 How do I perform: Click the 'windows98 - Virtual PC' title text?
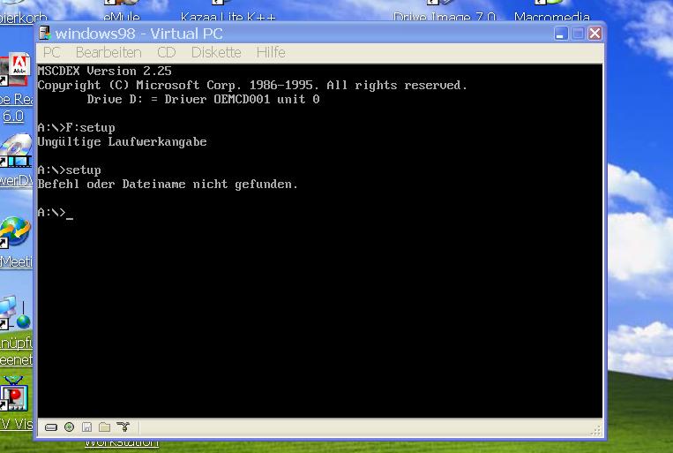click(x=138, y=34)
